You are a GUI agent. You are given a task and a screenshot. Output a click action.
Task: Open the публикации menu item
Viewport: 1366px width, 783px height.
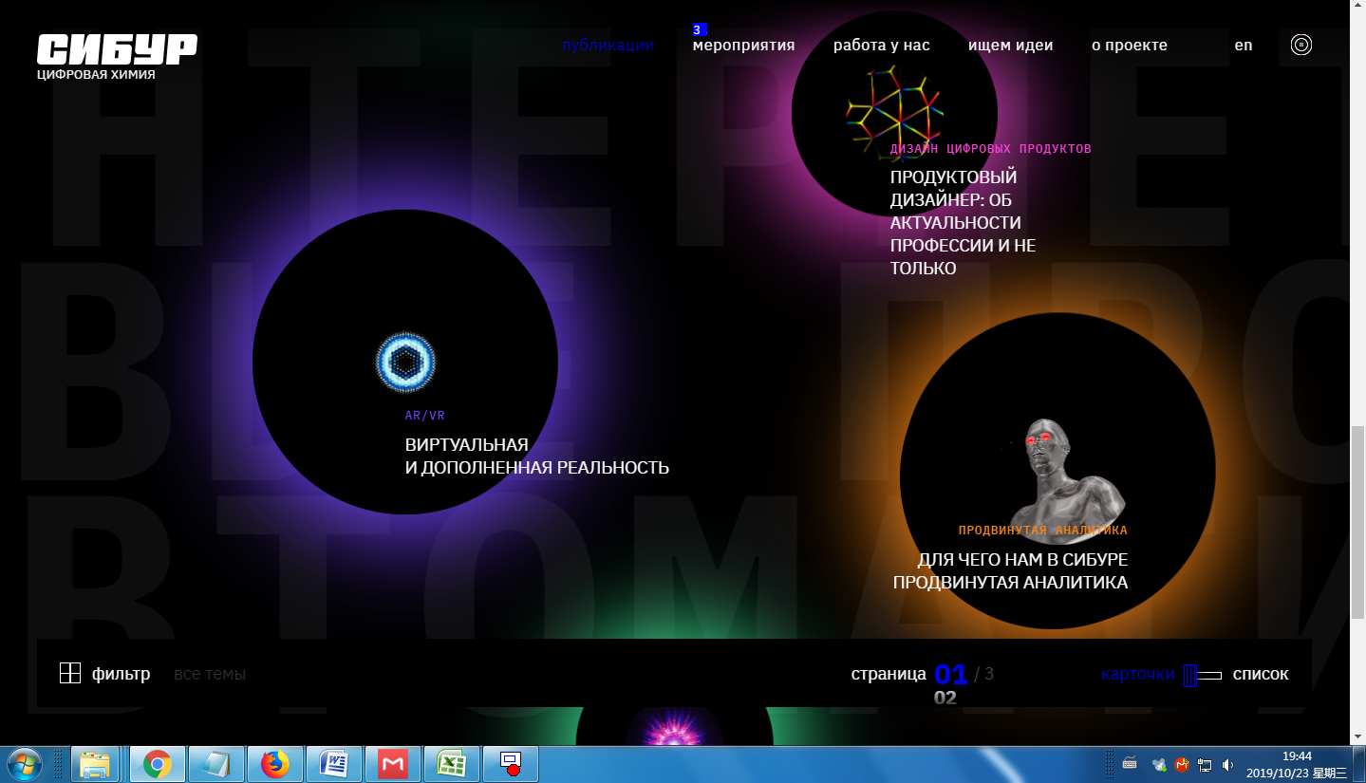tap(608, 45)
